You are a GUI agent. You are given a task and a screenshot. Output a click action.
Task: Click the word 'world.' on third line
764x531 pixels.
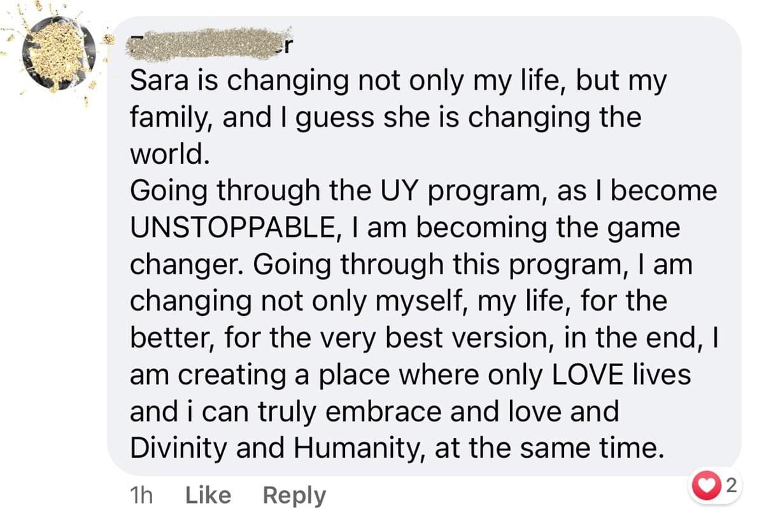[x=169, y=155]
